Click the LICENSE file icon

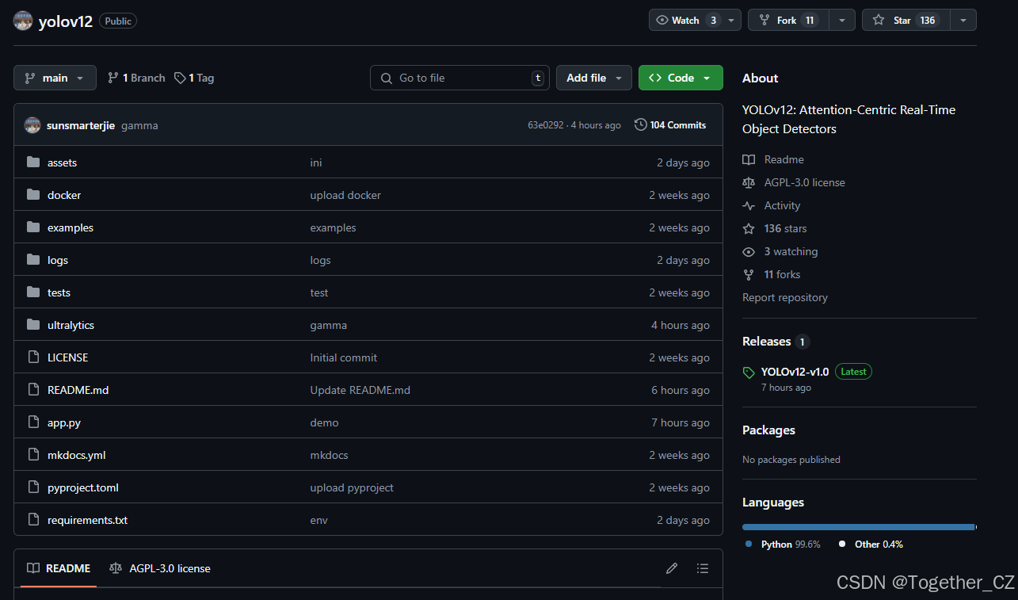coord(33,357)
